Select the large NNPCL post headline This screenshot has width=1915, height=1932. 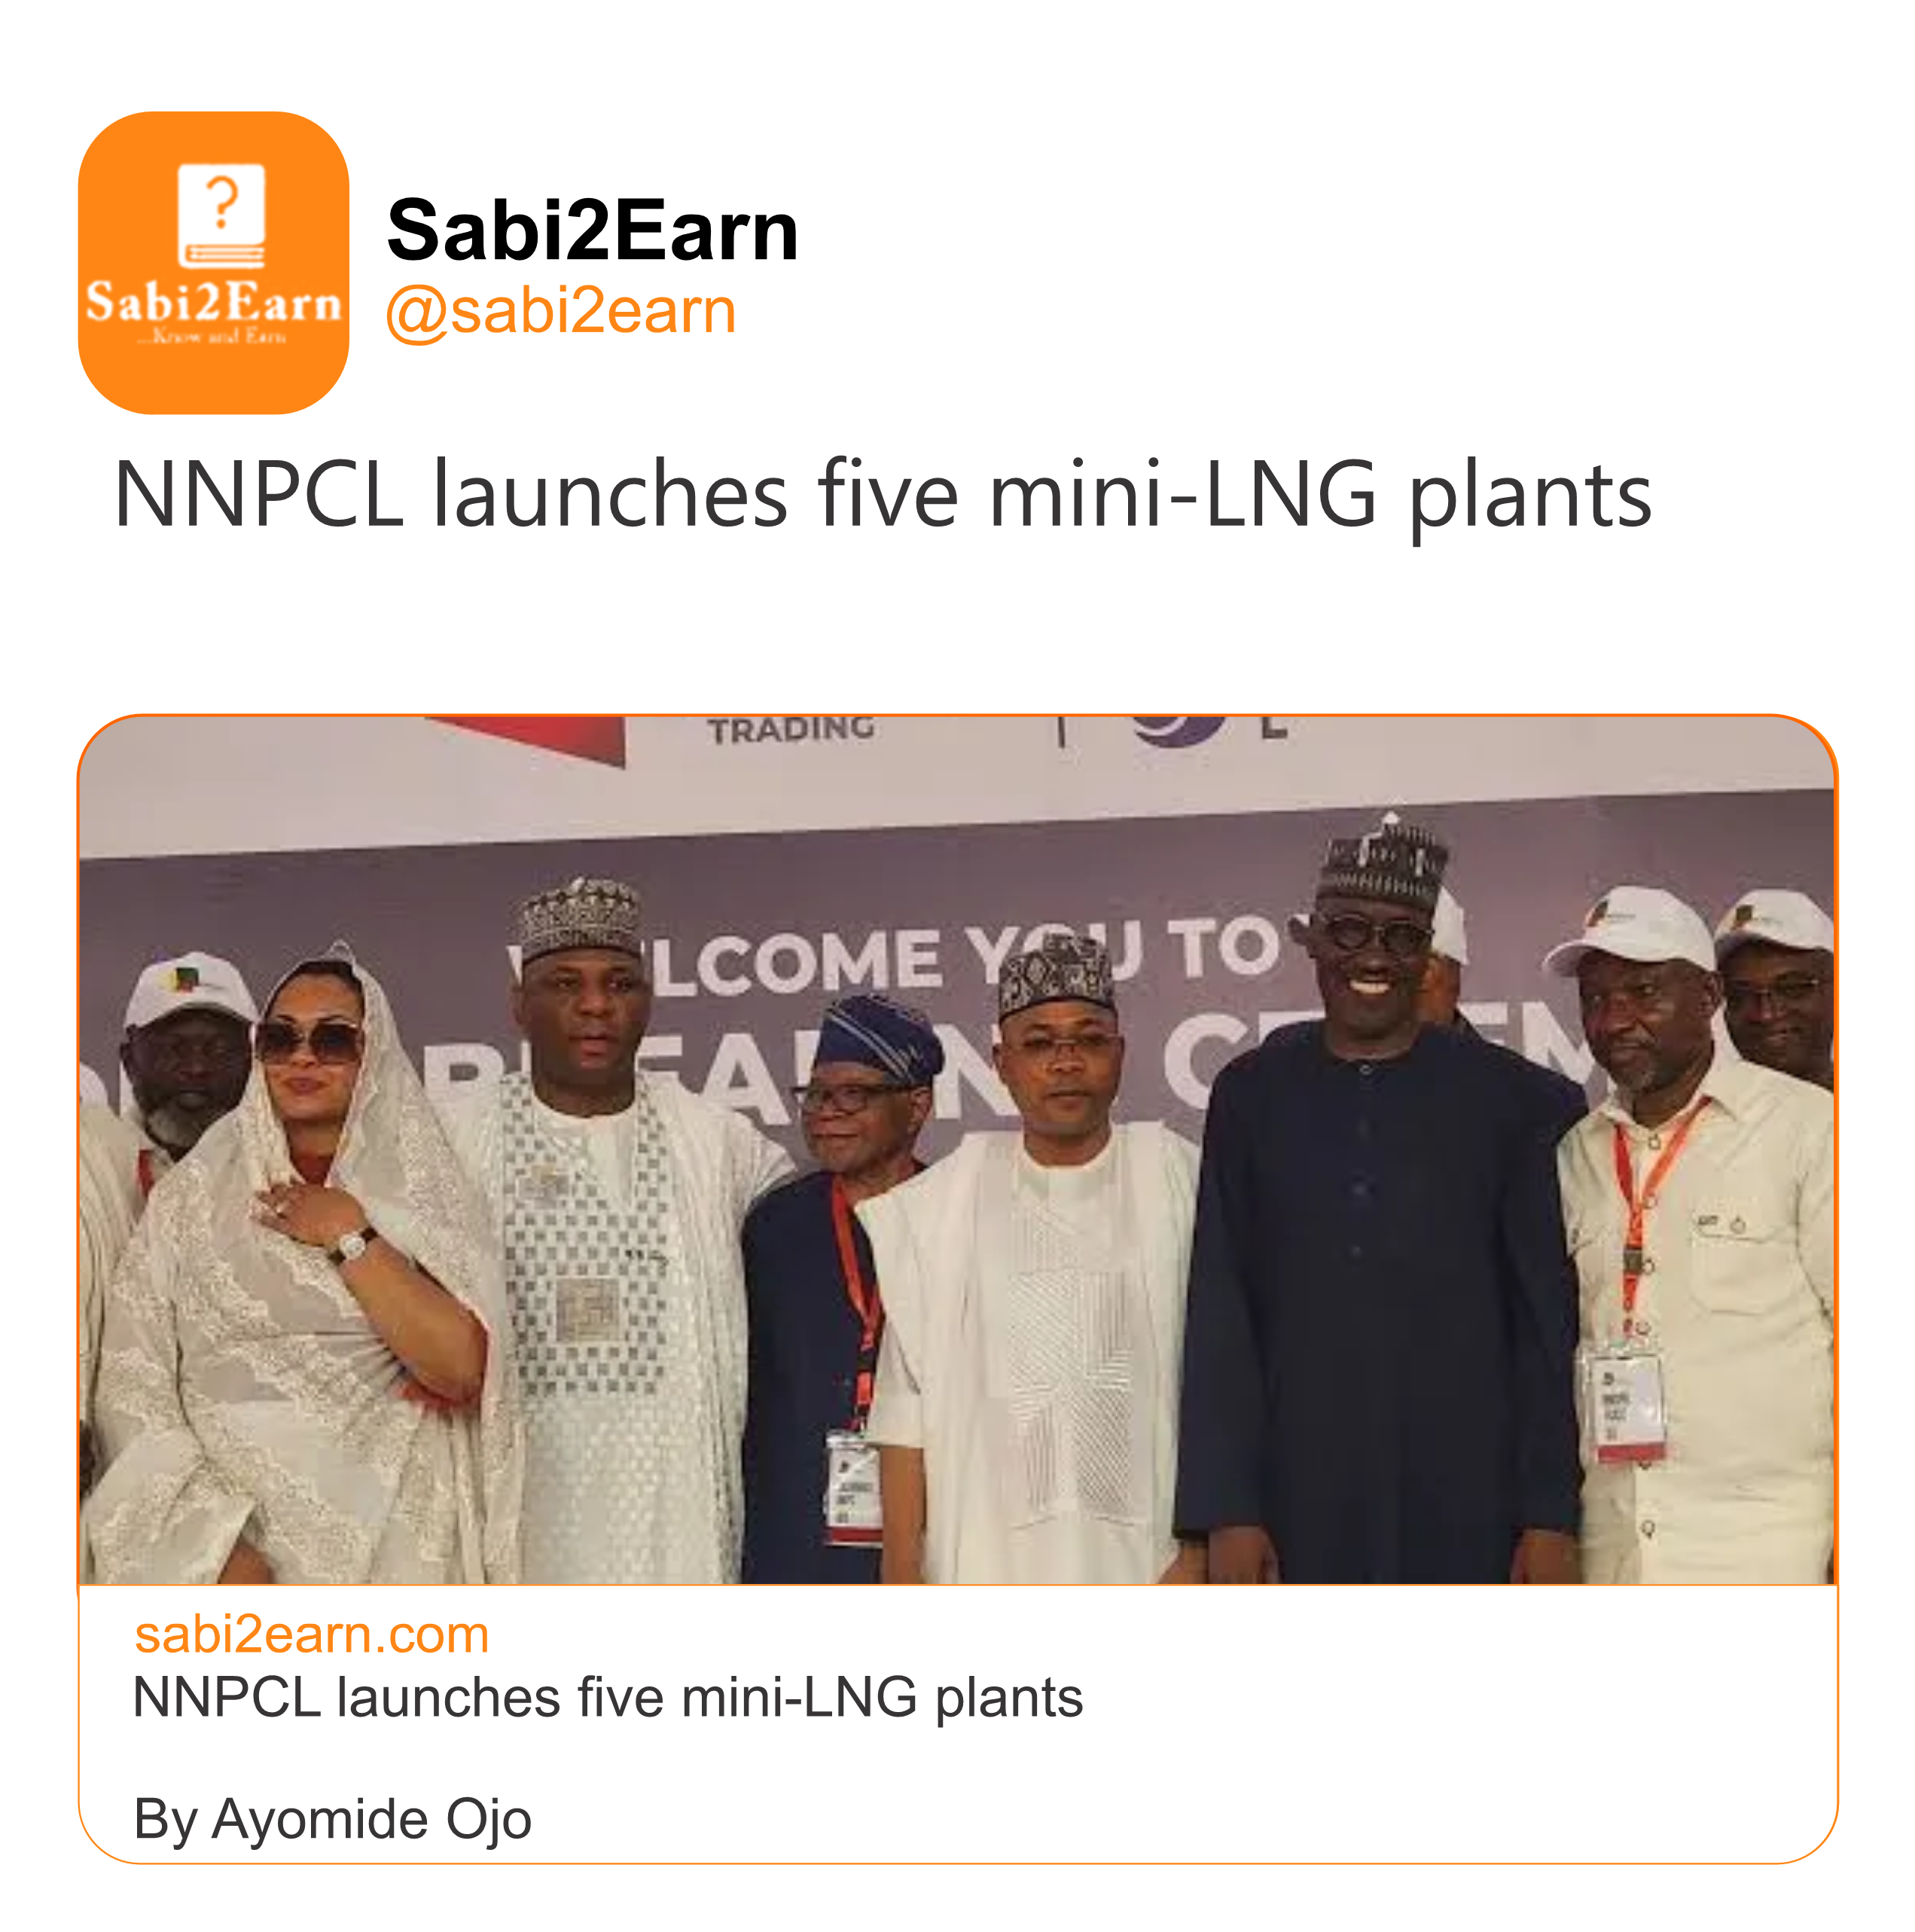(x=882, y=495)
